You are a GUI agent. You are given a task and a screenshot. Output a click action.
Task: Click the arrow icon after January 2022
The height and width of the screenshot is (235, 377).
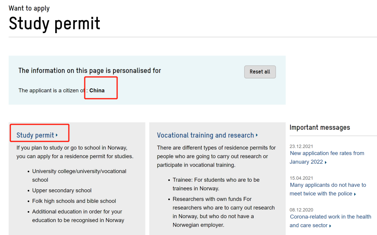(x=326, y=162)
